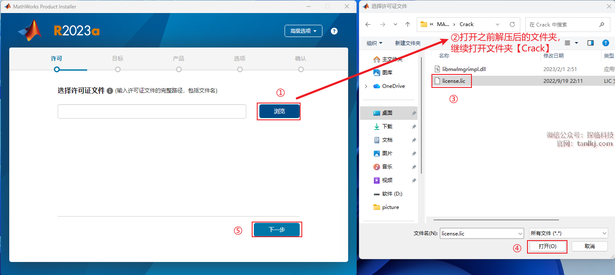Sort by the 名称 column header
Viewport: 615px width, 275px height.
(444, 56)
